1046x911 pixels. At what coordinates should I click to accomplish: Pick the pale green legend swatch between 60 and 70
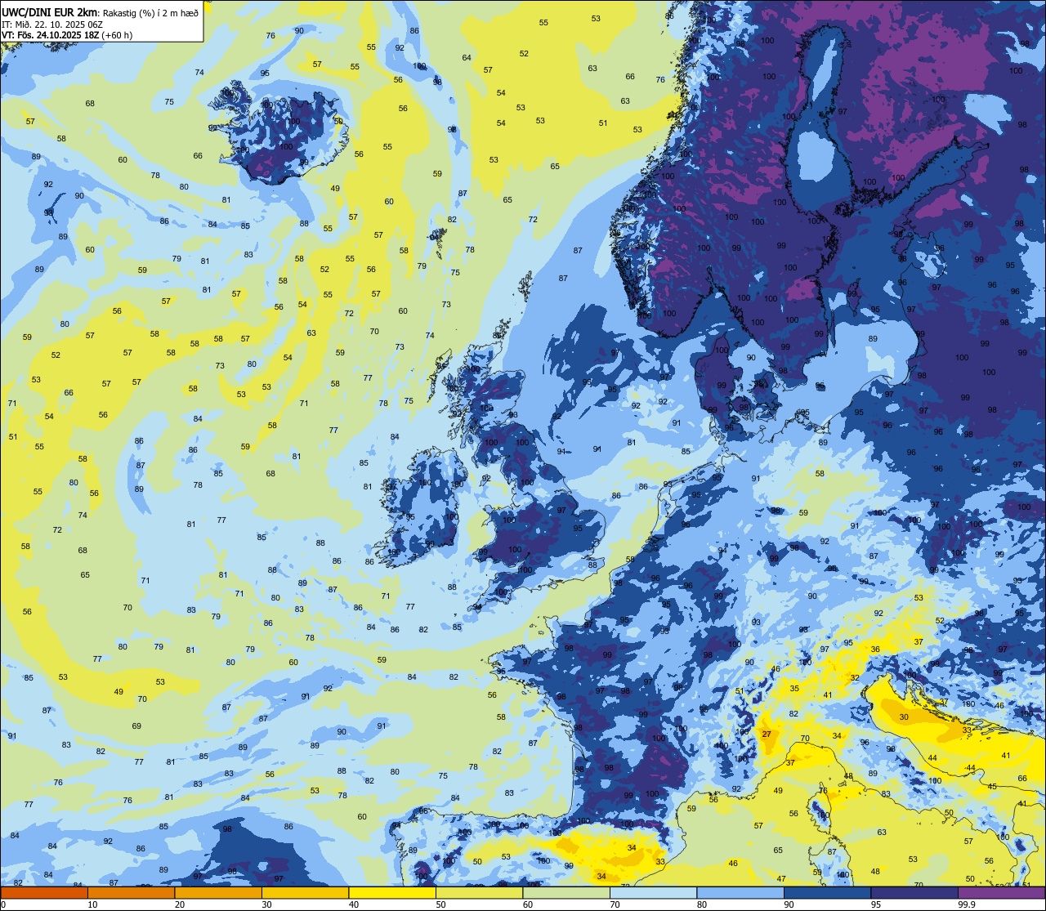(x=566, y=892)
